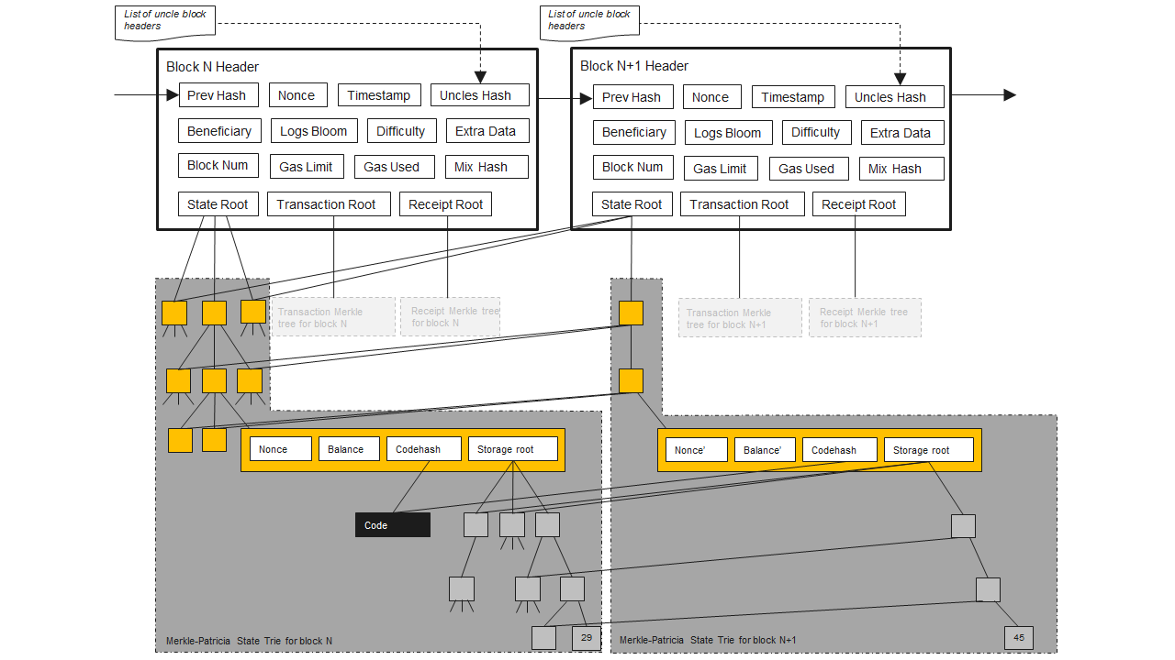Select the Prev Hash box in Block N+1 Header

[x=633, y=97]
